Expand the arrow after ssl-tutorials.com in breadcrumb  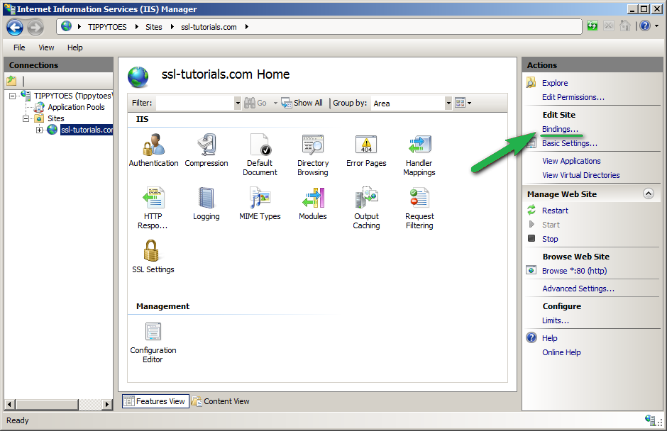coord(247,27)
